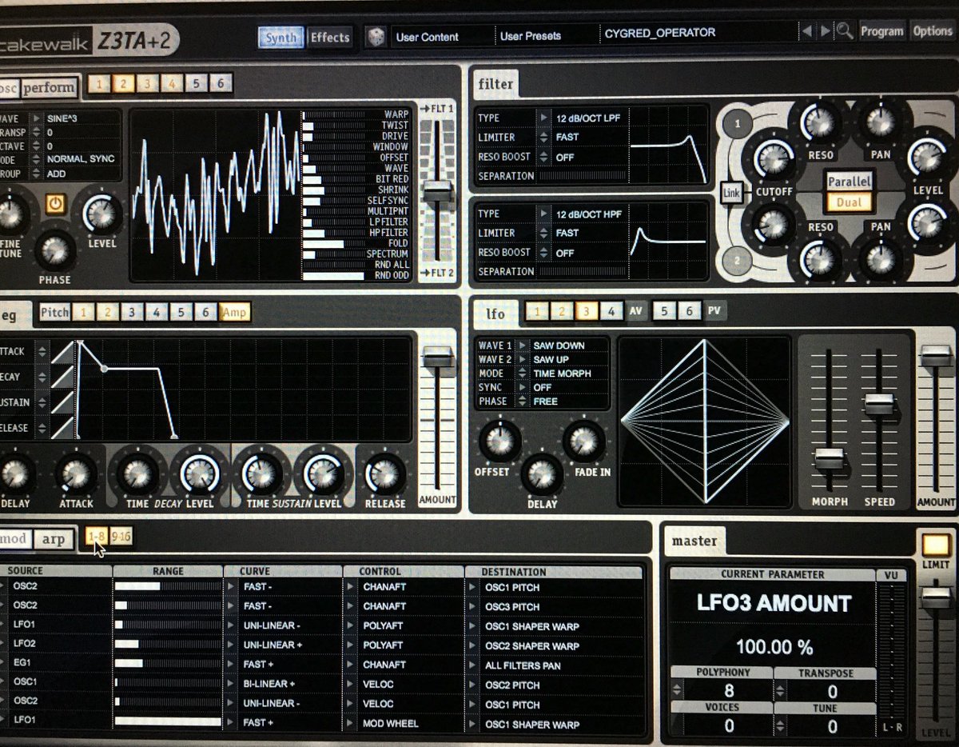Open filter 1 LIMITER dropdown

click(545, 137)
